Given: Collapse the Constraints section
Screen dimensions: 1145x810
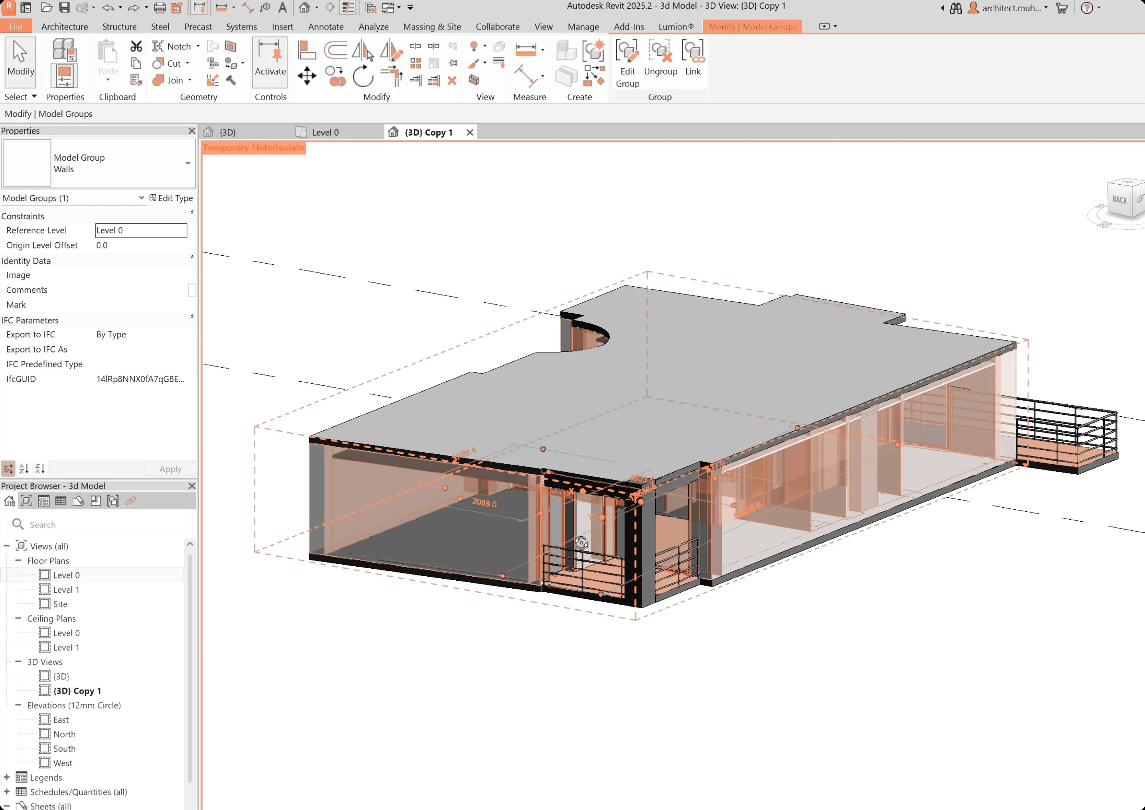Looking at the screenshot, I should click(192, 213).
